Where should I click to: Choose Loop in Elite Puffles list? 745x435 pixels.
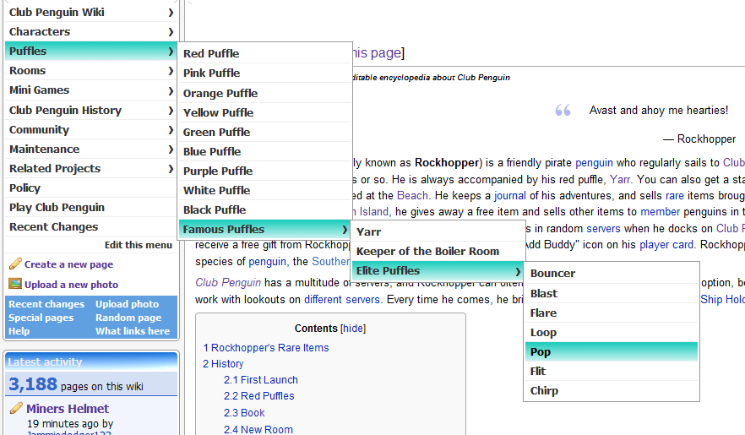(x=612, y=333)
